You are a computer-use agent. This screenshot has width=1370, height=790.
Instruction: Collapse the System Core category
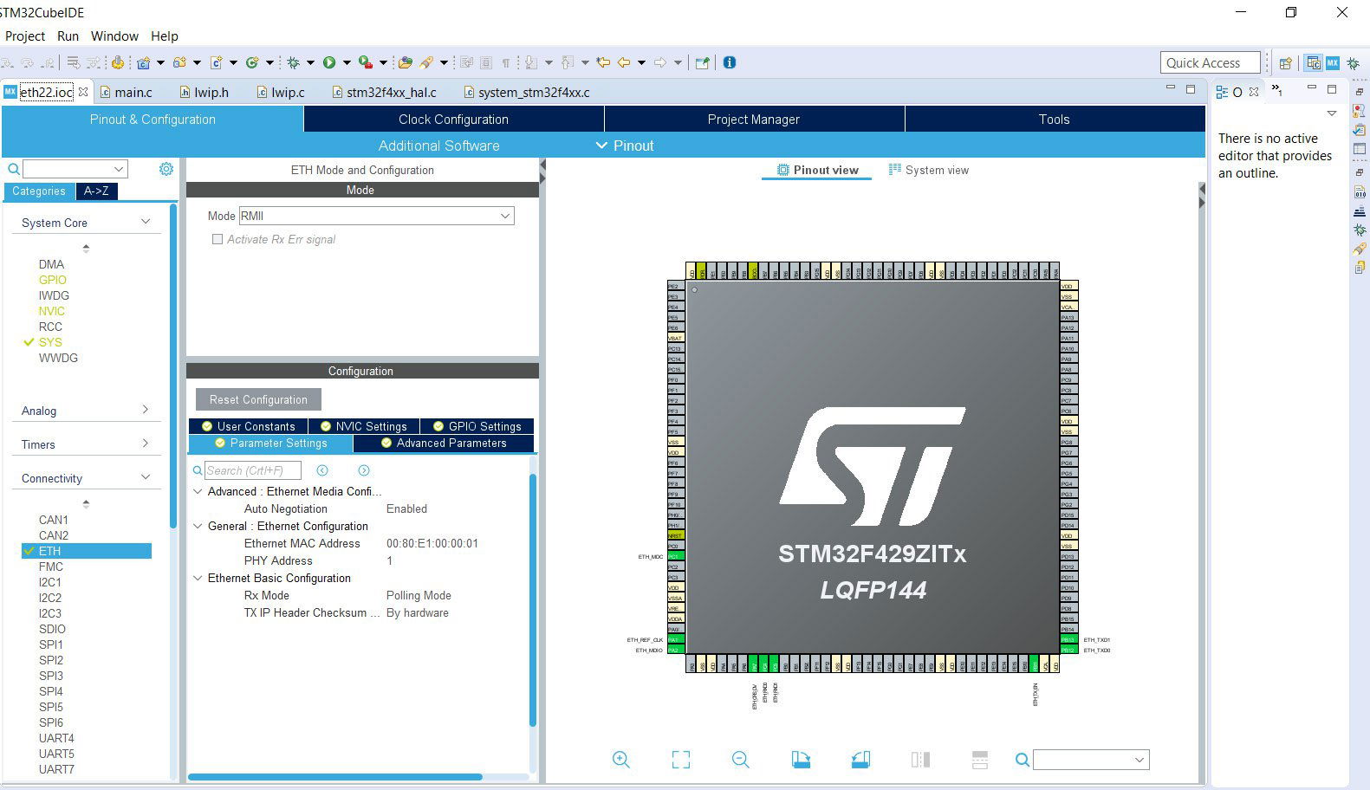point(146,222)
